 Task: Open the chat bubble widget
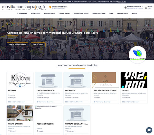click(x=149, y=130)
